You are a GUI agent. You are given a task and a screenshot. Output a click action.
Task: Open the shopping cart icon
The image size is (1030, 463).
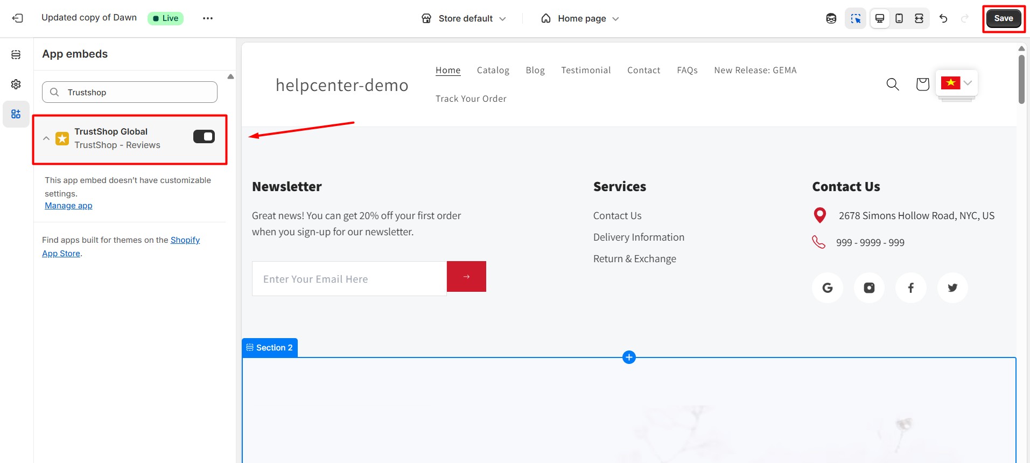922,84
